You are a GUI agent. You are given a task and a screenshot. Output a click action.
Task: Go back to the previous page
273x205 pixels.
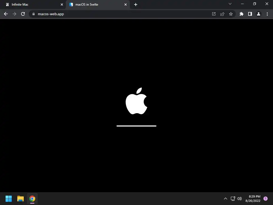[x=6, y=14]
